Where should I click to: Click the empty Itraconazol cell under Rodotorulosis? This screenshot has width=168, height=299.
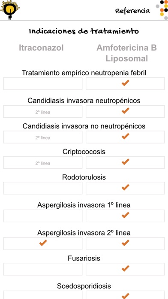point(43,188)
